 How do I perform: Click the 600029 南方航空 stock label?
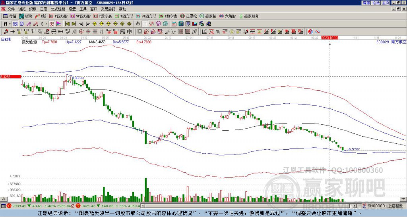click(x=391, y=42)
